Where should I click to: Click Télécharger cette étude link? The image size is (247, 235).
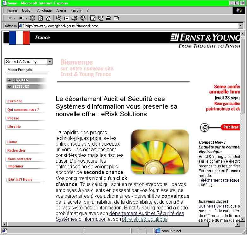219,180
